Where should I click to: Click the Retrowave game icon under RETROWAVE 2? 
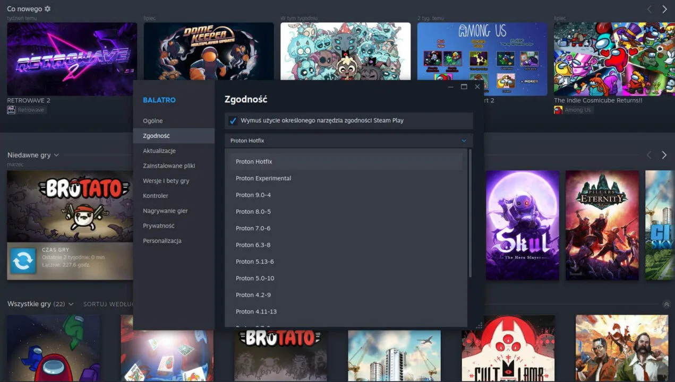click(11, 110)
